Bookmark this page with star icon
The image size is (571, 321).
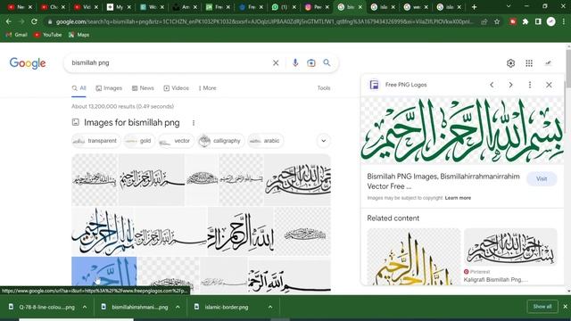[497, 21]
